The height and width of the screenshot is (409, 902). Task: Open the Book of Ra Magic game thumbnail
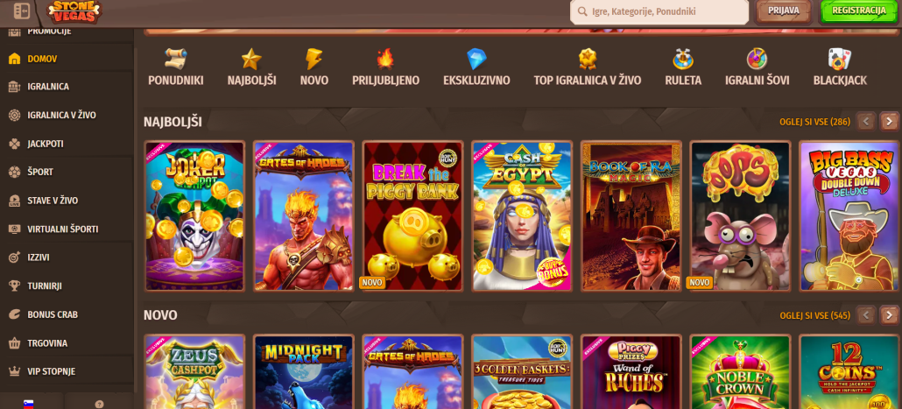click(x=631, y=215)
